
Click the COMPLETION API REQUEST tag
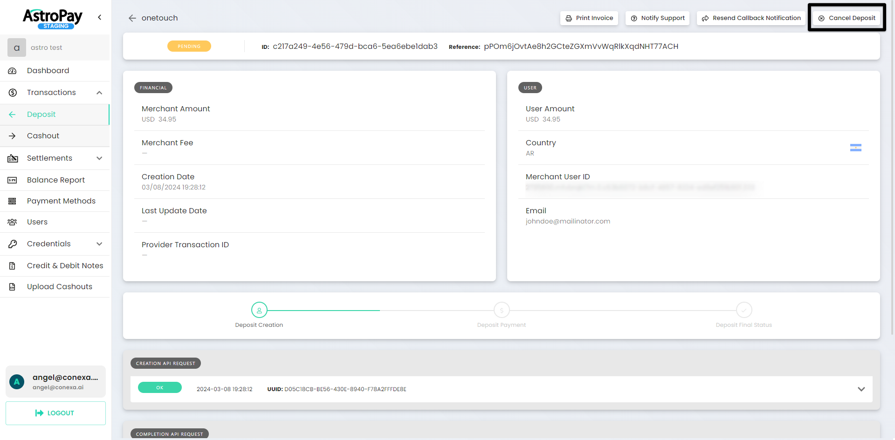(x=170, y=434)
